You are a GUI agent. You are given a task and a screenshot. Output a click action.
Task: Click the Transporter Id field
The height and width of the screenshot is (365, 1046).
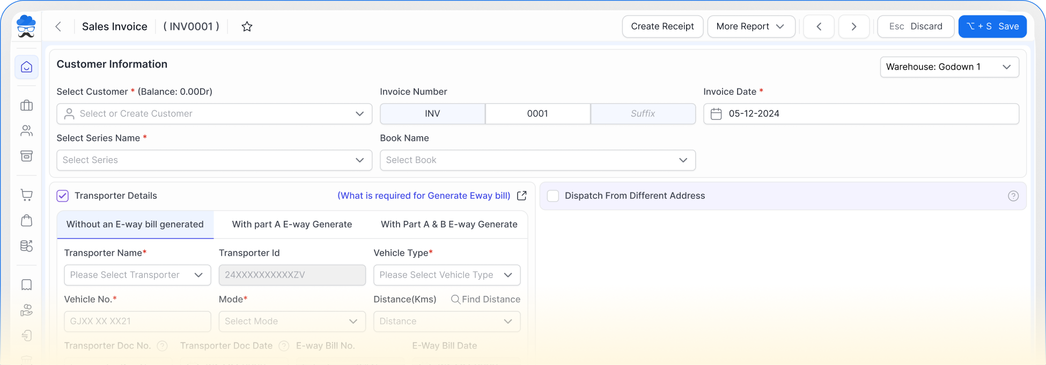292,275
